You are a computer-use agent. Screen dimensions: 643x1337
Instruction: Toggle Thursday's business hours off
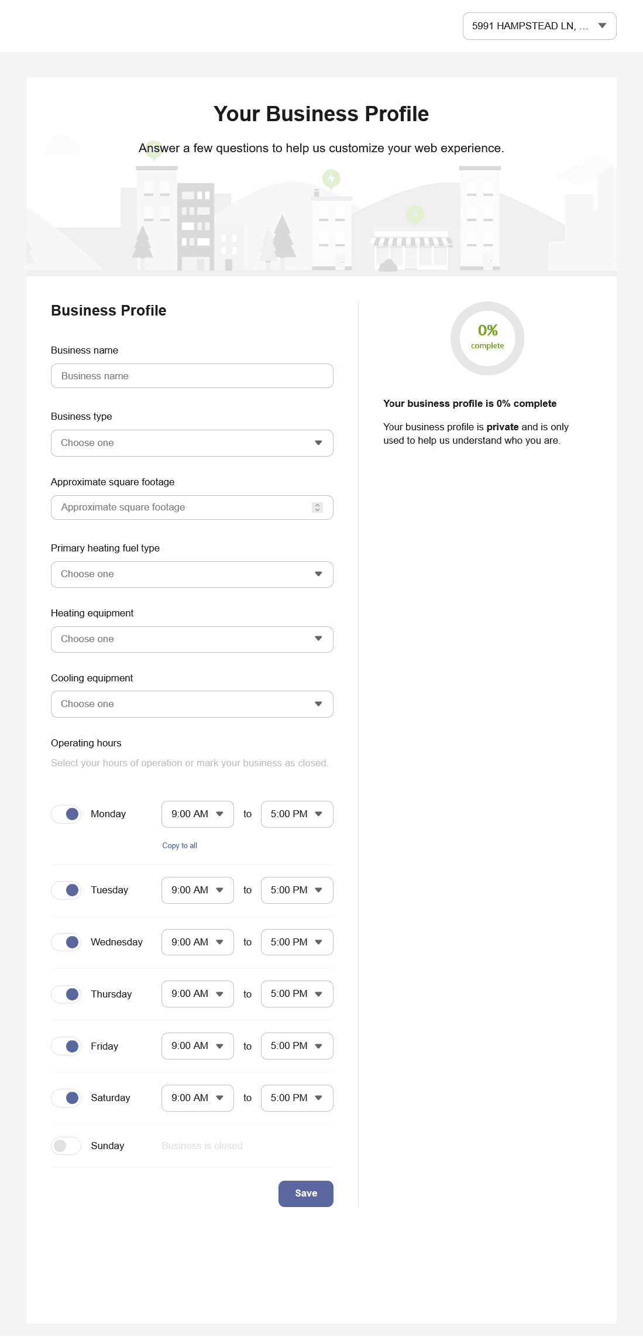(66, 993)
